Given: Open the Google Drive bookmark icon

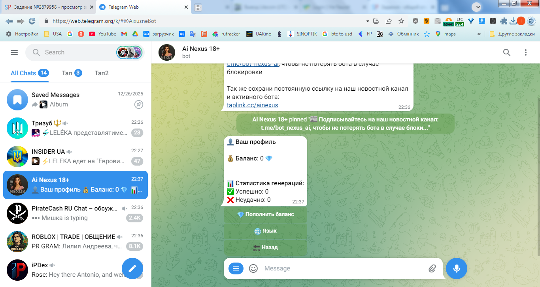Looking at the screenshot, I should click(x=135, y=34).
